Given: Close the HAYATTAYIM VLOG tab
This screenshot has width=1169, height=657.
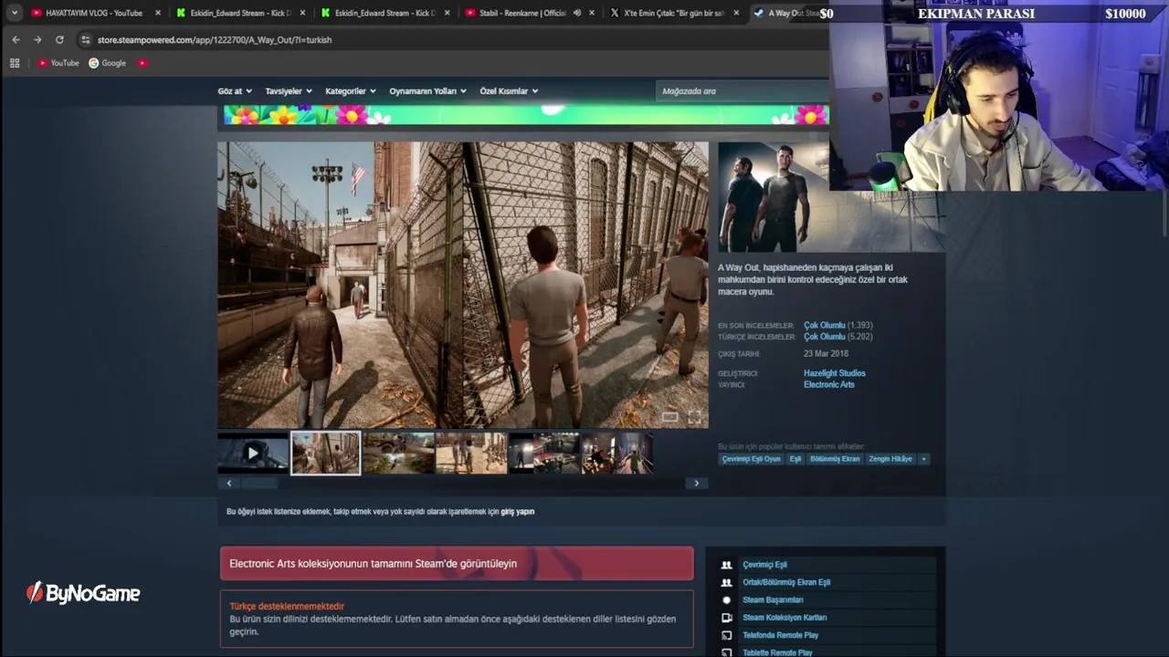Looking at the screenshot, I should click(158, 13).
